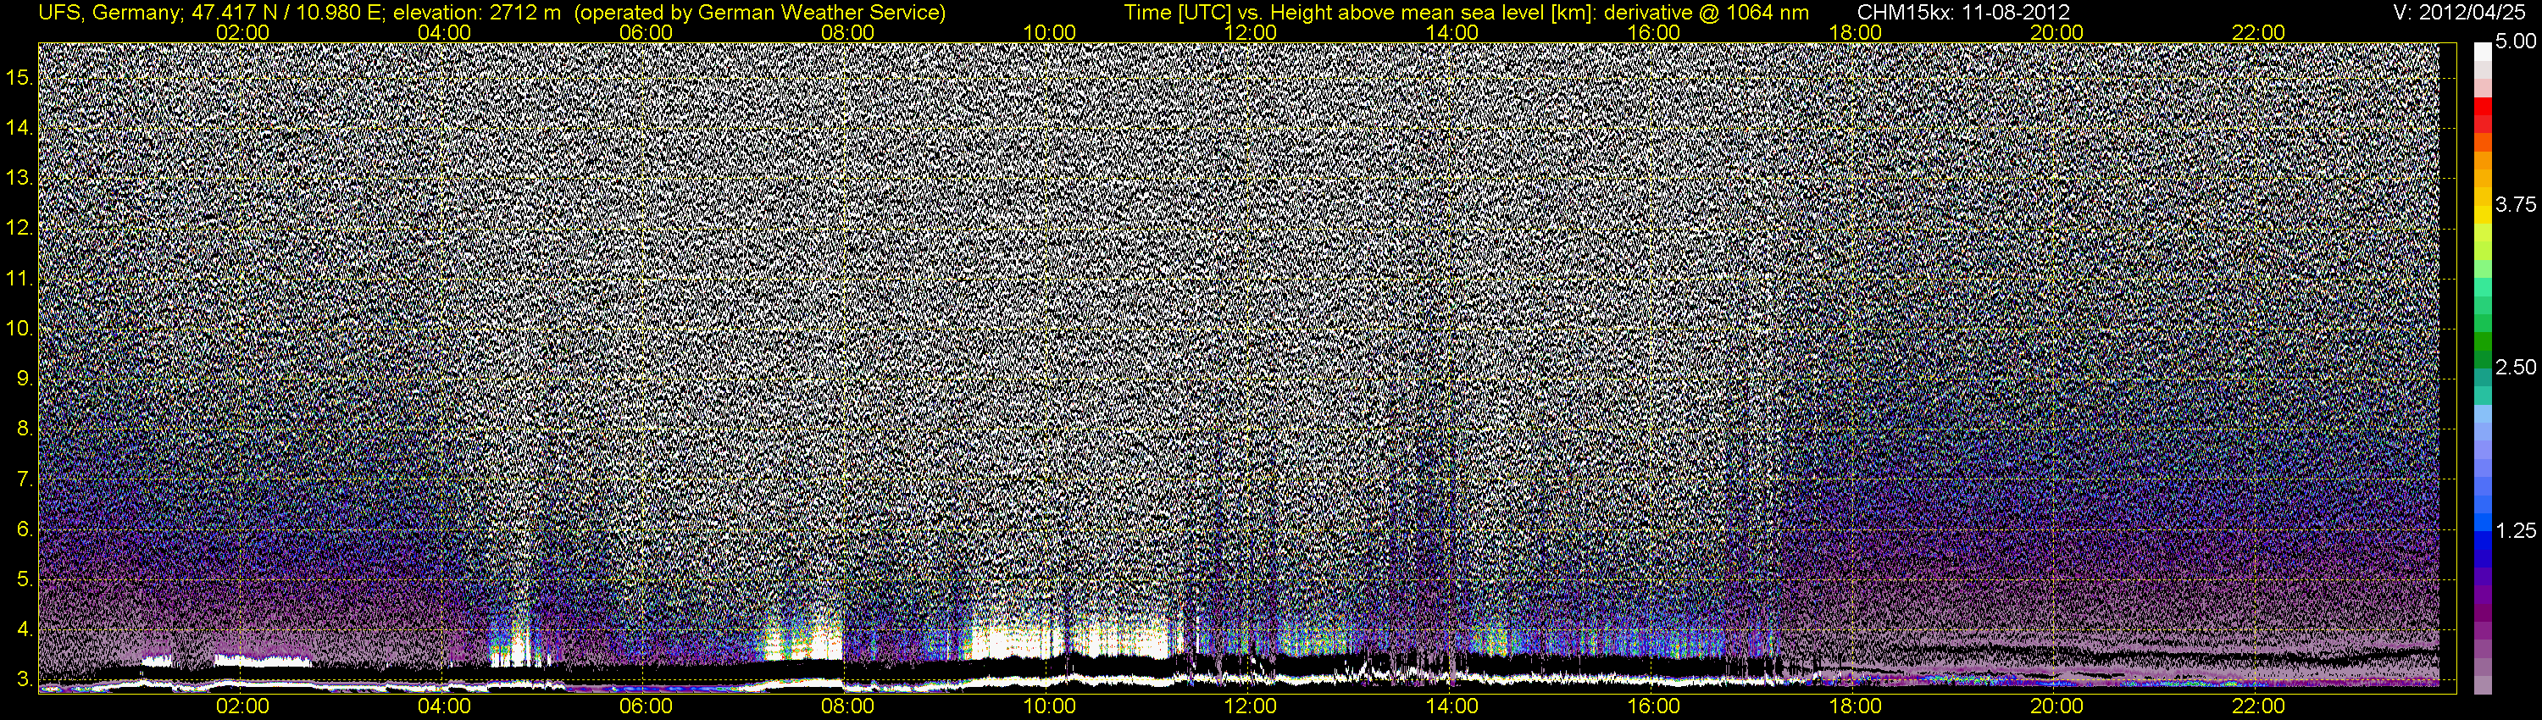Click the 04:00 label on the top time axis

click(444, 32)
